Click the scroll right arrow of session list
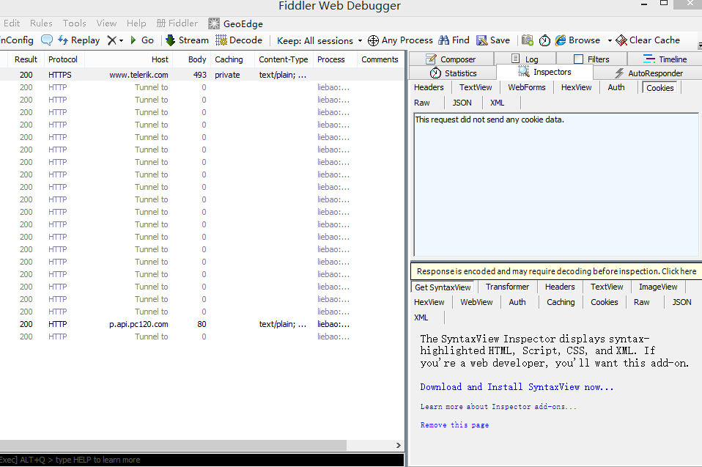 (399, 445)
